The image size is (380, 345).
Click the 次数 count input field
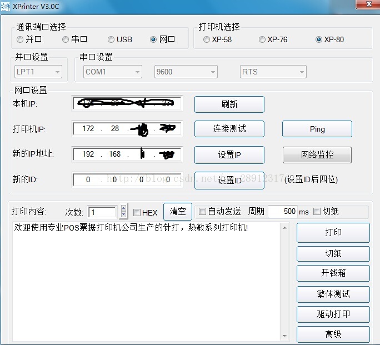coord(102,212)
